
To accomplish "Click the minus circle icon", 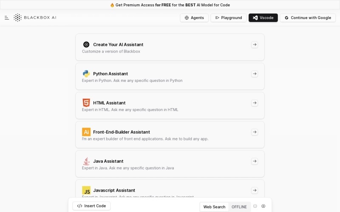I will 255,206.
